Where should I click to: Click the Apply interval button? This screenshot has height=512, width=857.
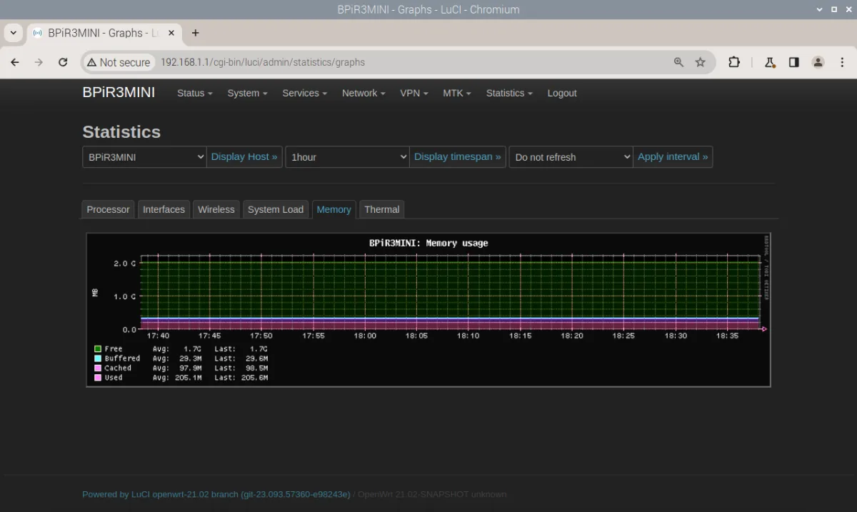(x=673, y=157)
